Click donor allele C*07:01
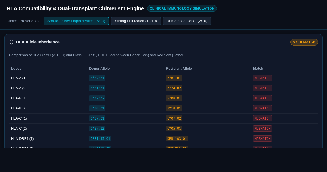This screenshot has height=172, width=327. click(x=97, y=118)
